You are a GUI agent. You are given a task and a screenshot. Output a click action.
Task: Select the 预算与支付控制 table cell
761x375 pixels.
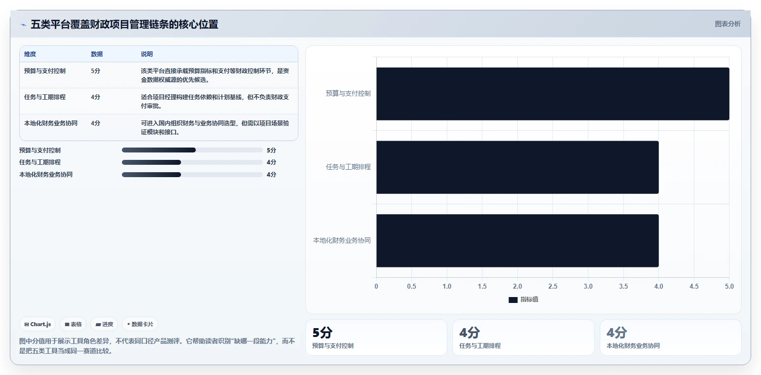[45, 71]
